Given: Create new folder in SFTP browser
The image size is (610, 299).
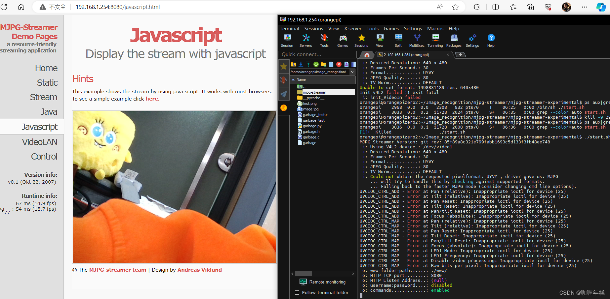Looking at the screenshot, I should [324, 64].
